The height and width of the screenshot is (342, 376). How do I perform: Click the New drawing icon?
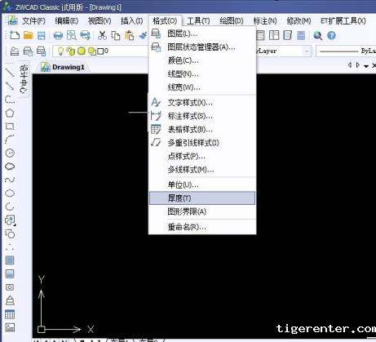click(x=15, y=36)
